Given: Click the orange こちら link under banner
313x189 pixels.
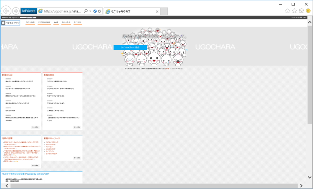Looking at the screenshot, I should [x=167, y=69].
